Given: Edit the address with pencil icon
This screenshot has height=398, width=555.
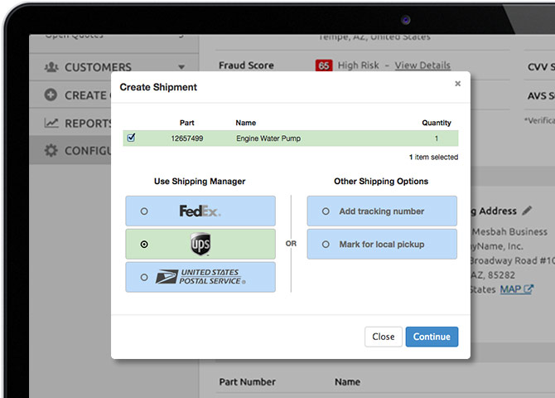Looking at the screenshot, I should (527, 211).
